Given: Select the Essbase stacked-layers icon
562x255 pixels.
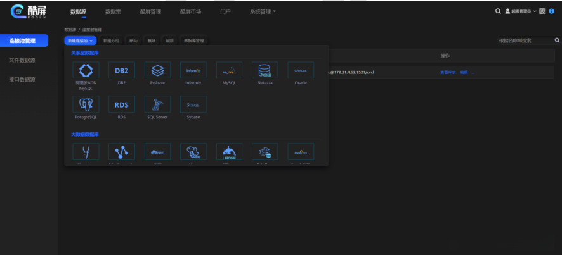Looking at the screenshot, I should [x=157, y=70].
